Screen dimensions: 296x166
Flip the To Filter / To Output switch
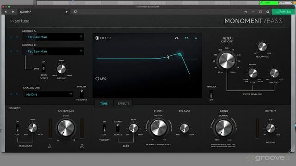pos(81,93)
